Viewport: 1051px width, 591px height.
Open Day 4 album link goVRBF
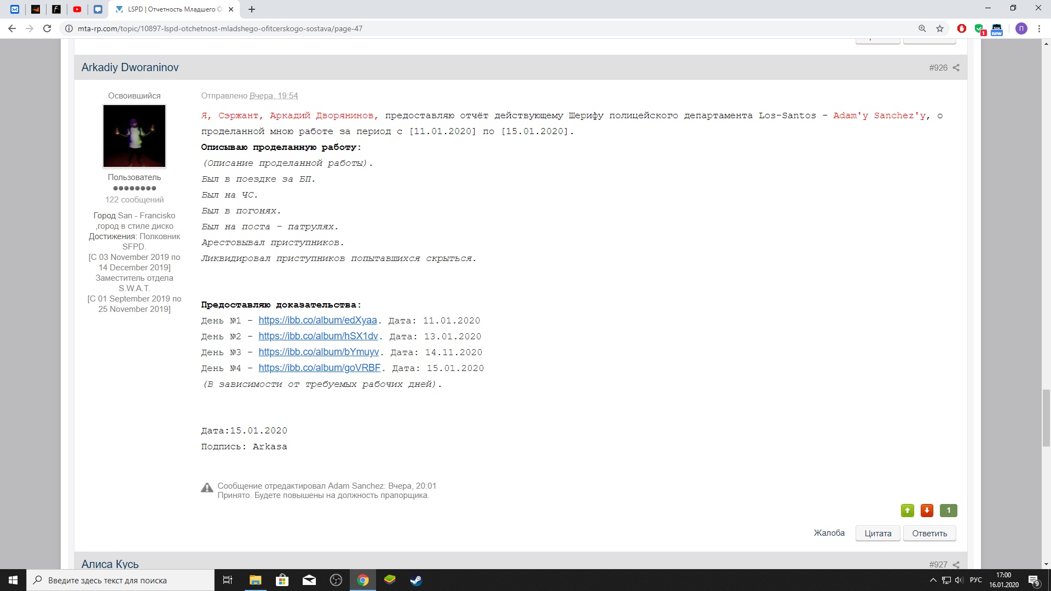[319, 368]
